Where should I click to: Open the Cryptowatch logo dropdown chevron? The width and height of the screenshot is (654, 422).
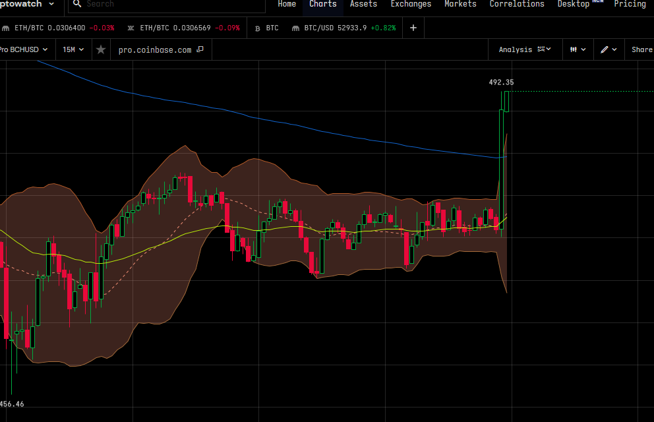click(51, 4)
